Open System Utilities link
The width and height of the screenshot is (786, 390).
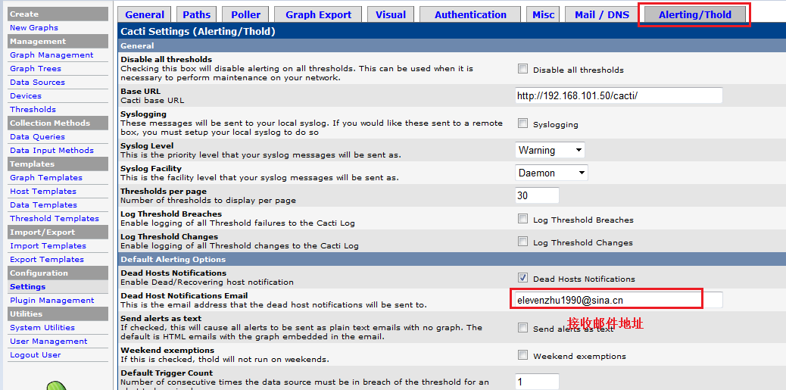click(42, 327)
